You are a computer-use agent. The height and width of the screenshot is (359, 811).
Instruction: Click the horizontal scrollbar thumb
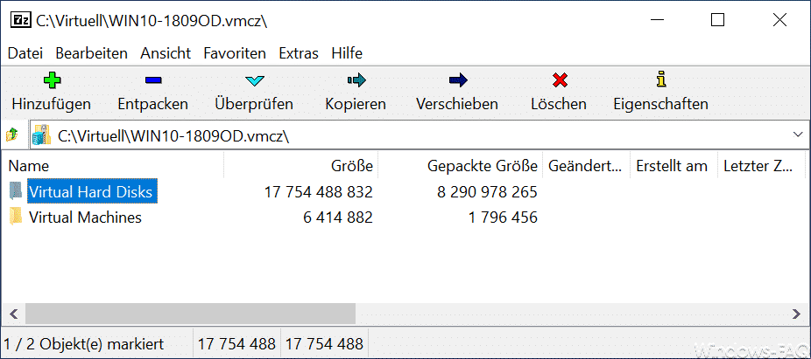coord(190,313)
